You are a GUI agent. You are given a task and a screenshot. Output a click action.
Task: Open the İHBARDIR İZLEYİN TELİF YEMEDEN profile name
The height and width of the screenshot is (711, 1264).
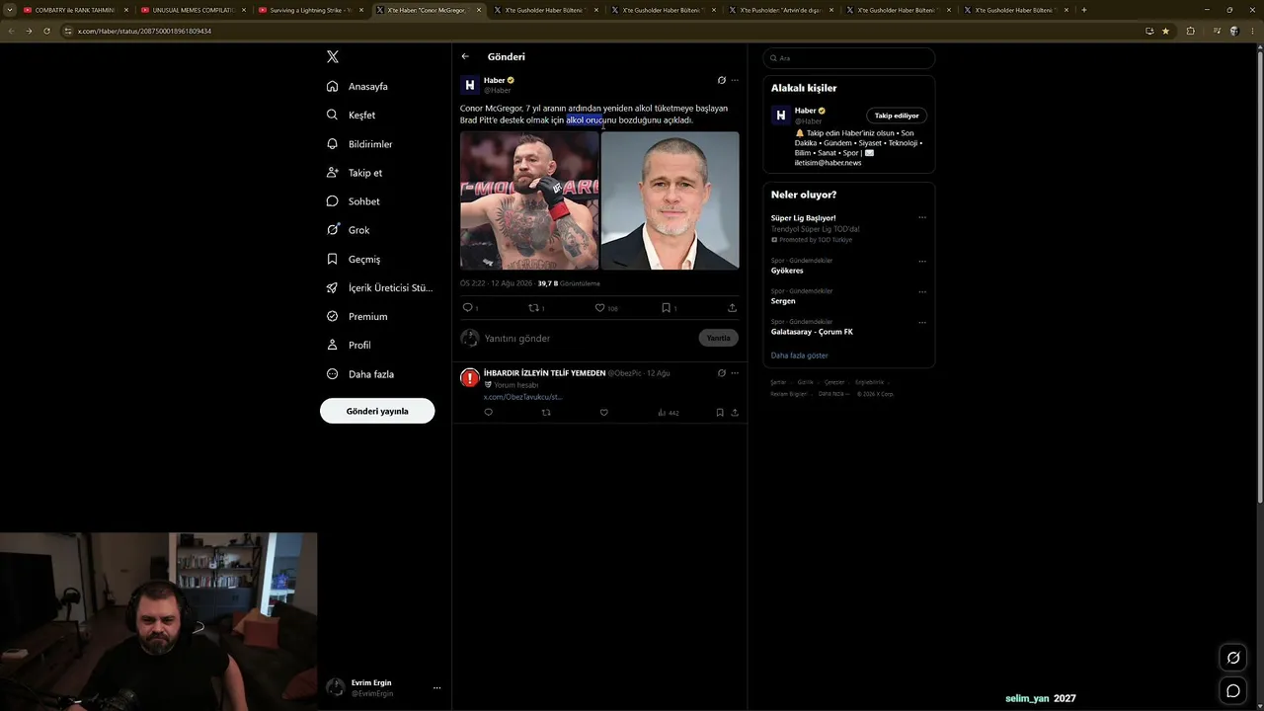tap(545, 373)
